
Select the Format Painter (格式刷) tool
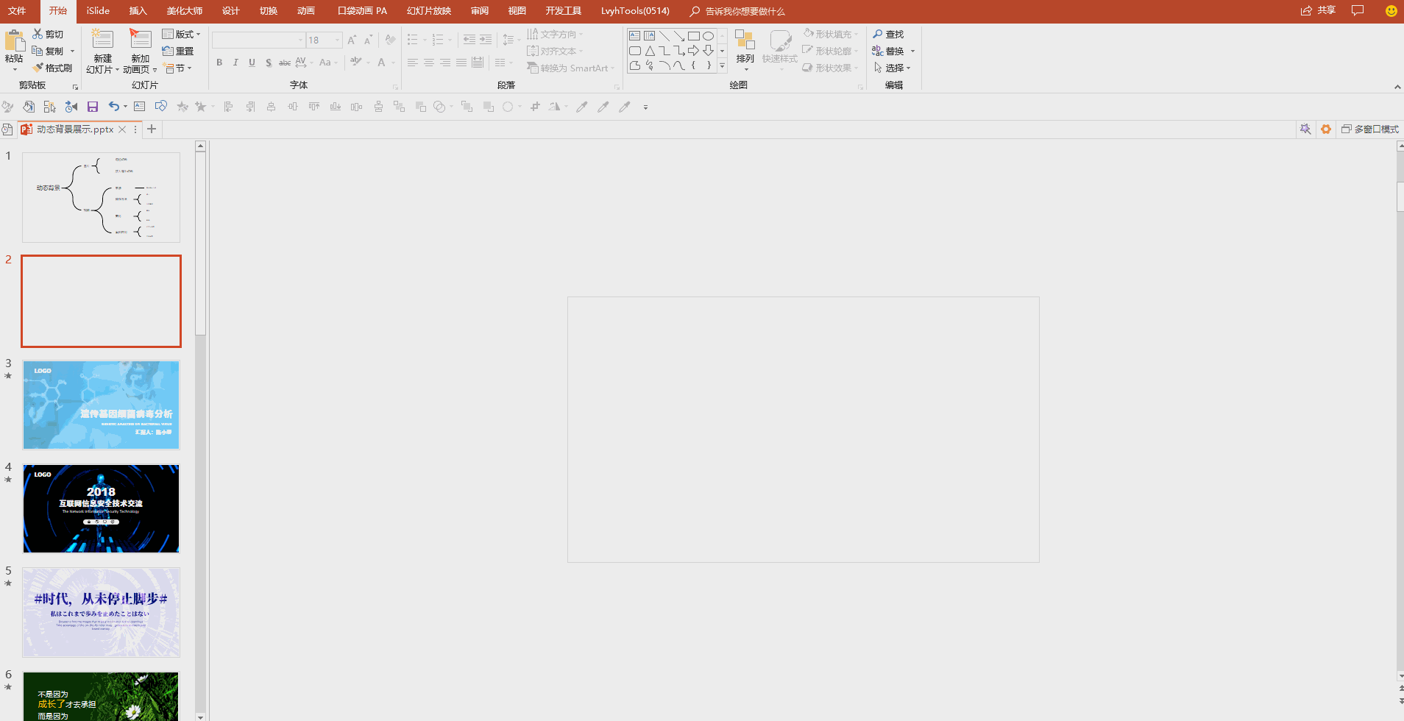pos(52,68)
